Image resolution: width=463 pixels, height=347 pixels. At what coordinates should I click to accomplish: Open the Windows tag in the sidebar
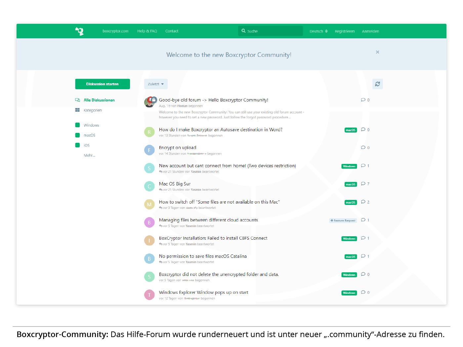[91, 125]
